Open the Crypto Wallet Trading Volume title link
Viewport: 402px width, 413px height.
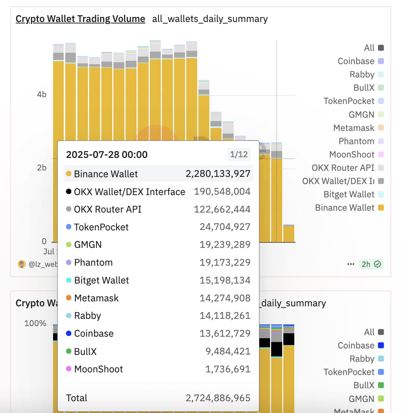[x=80, y=19]
